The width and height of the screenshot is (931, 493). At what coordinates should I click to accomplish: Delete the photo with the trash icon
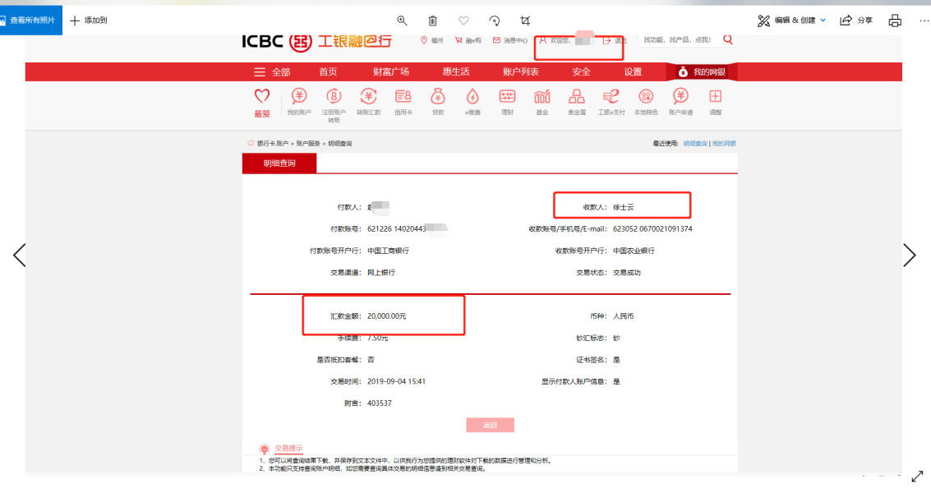[433, 21]
